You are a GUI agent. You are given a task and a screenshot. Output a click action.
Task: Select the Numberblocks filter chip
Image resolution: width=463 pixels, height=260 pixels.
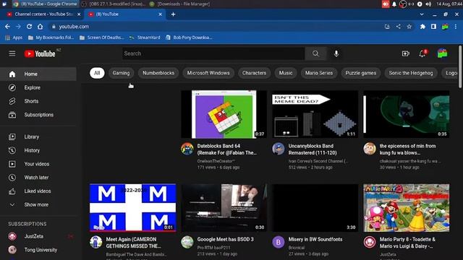(x=158, y=73)
